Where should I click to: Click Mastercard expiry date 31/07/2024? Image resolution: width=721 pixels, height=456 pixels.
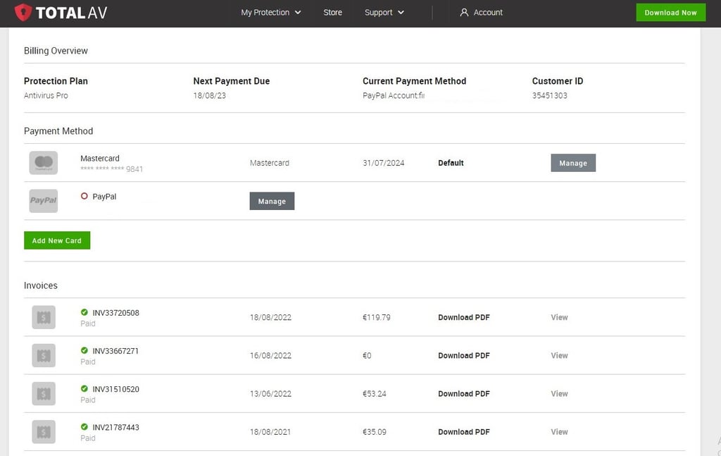pyautogui.click(x=384, y=163)
